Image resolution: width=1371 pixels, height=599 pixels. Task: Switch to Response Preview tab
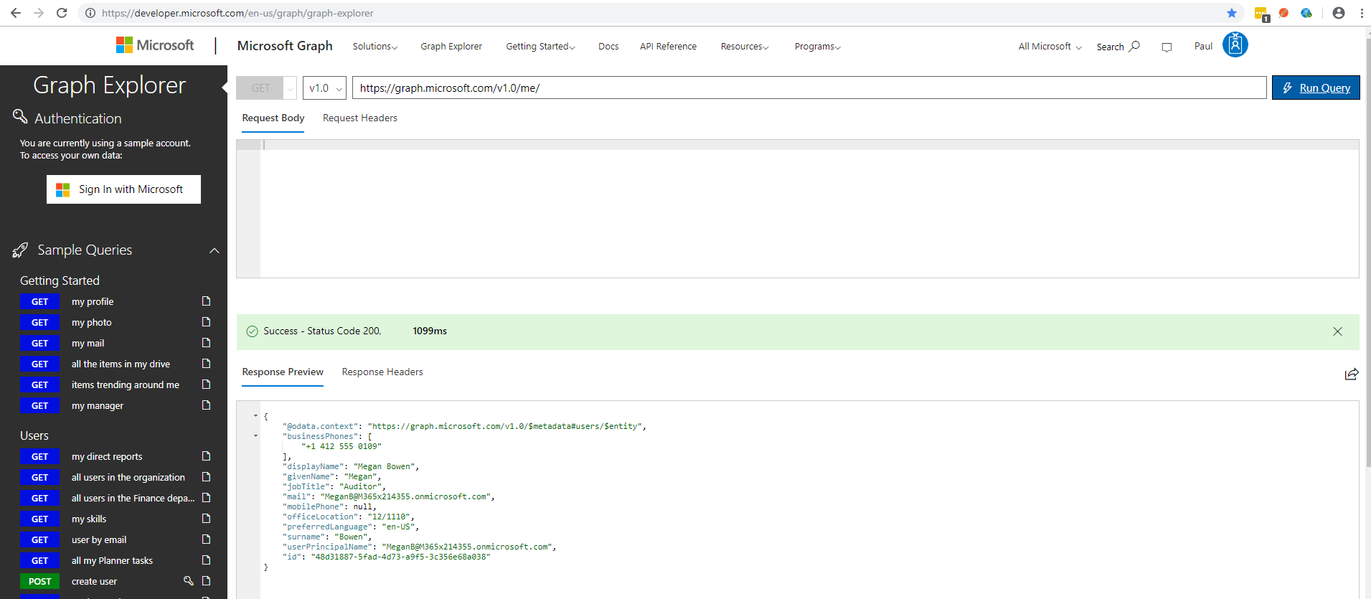(x=283, y=372)
